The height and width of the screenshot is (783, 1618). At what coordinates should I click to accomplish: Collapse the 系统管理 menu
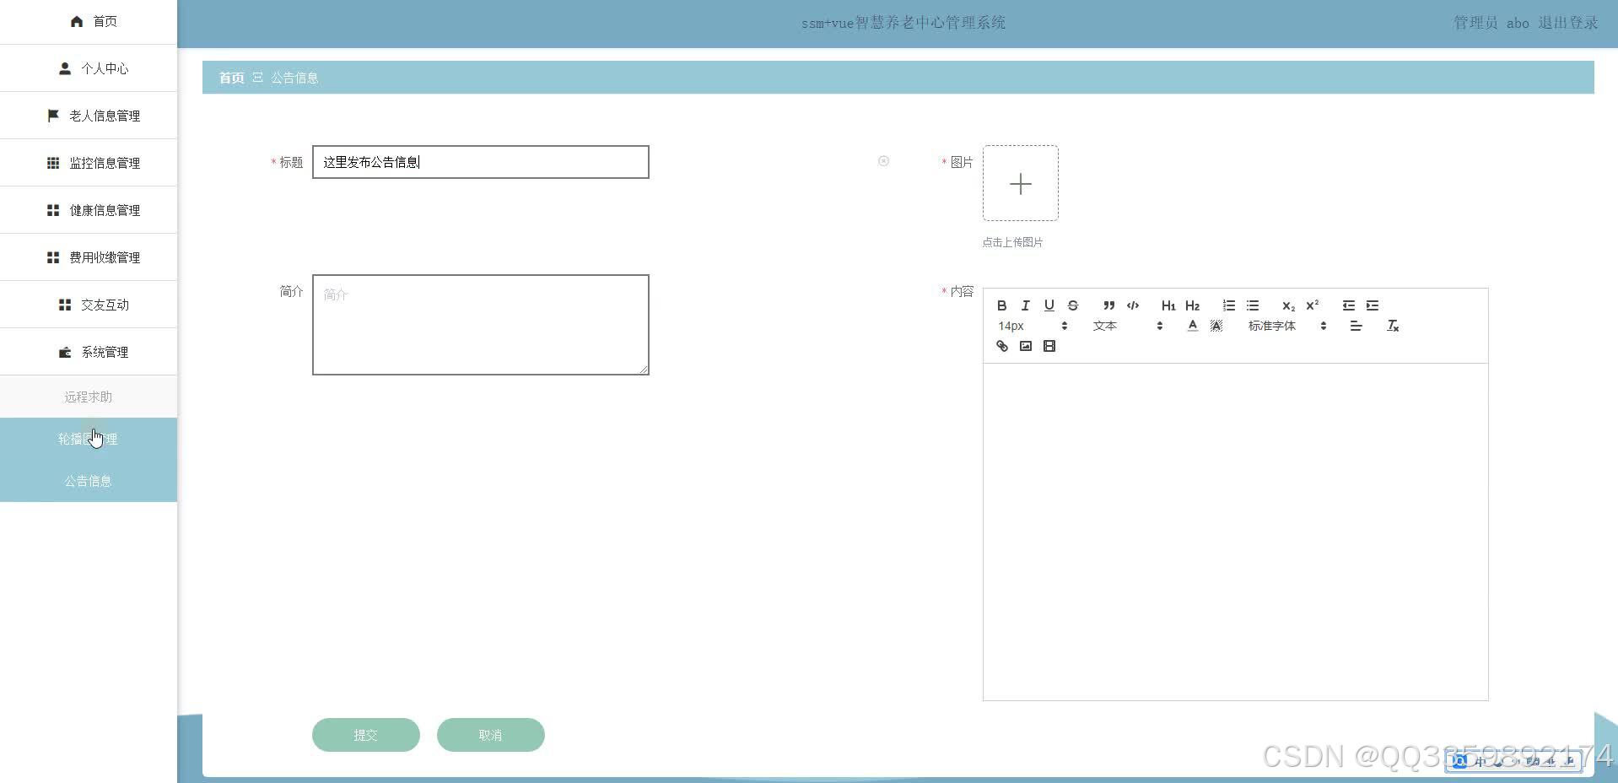[x=89, y=352]
